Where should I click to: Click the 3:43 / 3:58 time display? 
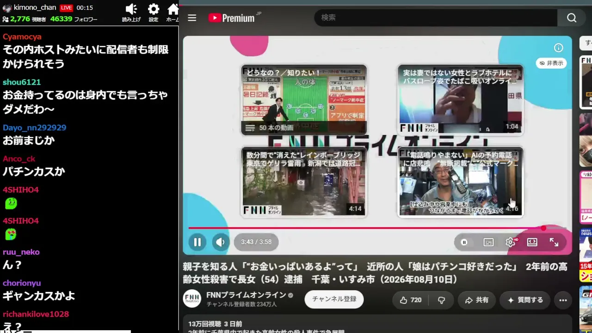[x=256, y=242]
